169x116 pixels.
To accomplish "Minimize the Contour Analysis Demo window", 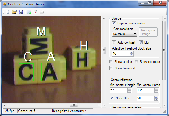I will pyautogui.click(x=142, y=3).
